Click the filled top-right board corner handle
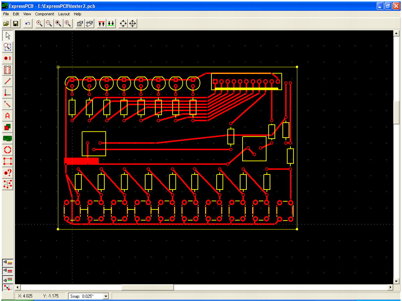 pos(297,67)
